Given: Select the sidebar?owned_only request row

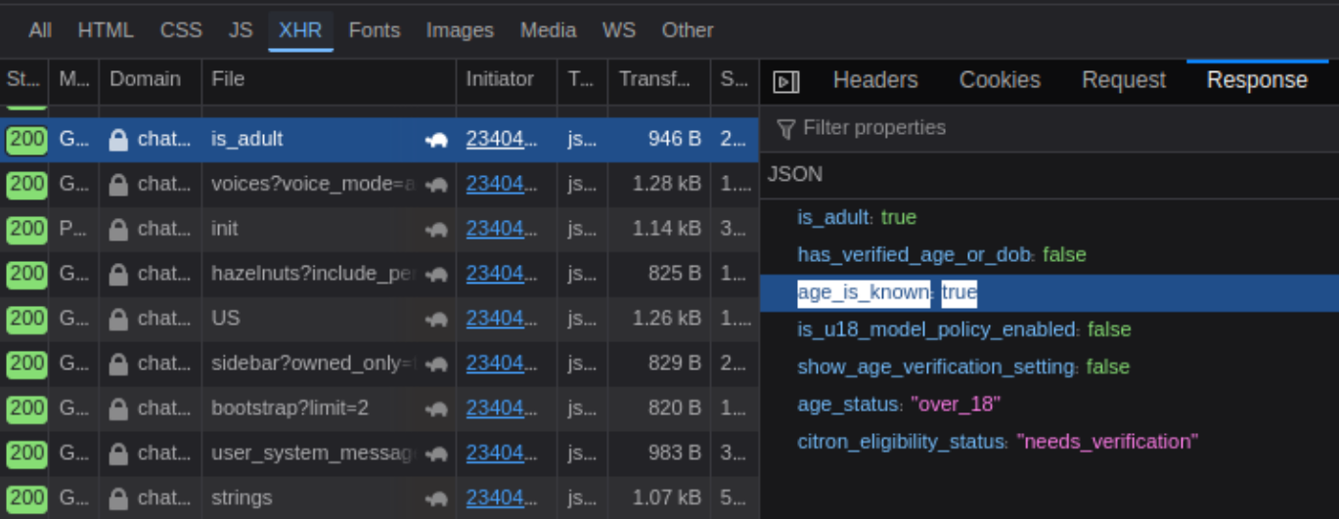Looking at the screenshot, I should [x=379, y=364].
